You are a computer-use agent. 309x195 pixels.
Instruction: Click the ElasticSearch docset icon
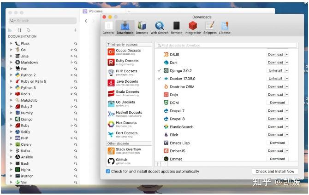pos(166,127)
